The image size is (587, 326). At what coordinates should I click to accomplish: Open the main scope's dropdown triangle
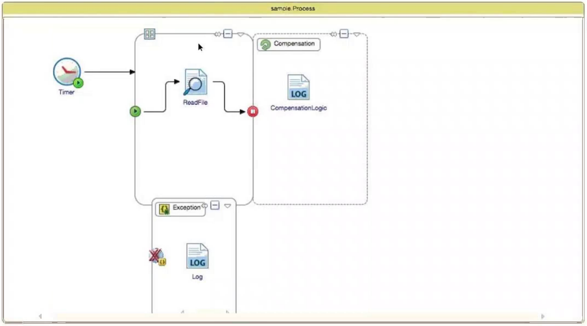coord(241,35)
